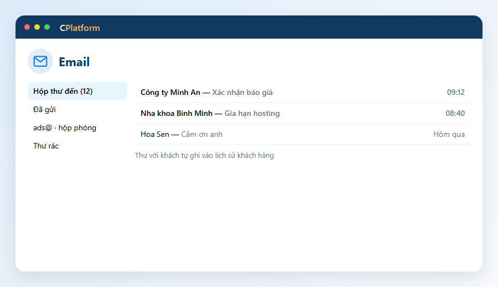
Task: Minimize window with yellow button
Action: click(37, 27)
